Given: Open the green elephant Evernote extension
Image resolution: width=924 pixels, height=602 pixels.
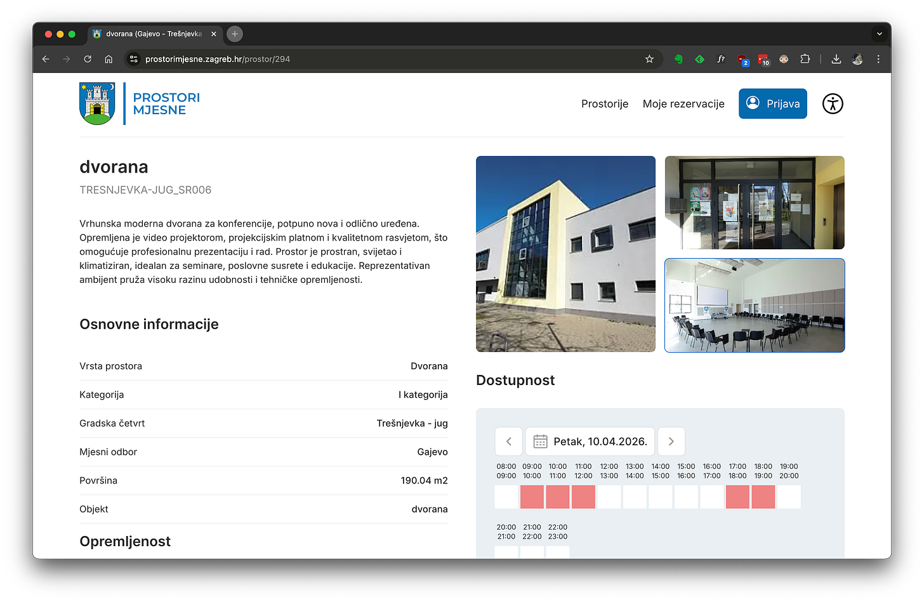Looking at the screenshot, I should [678, 59].
